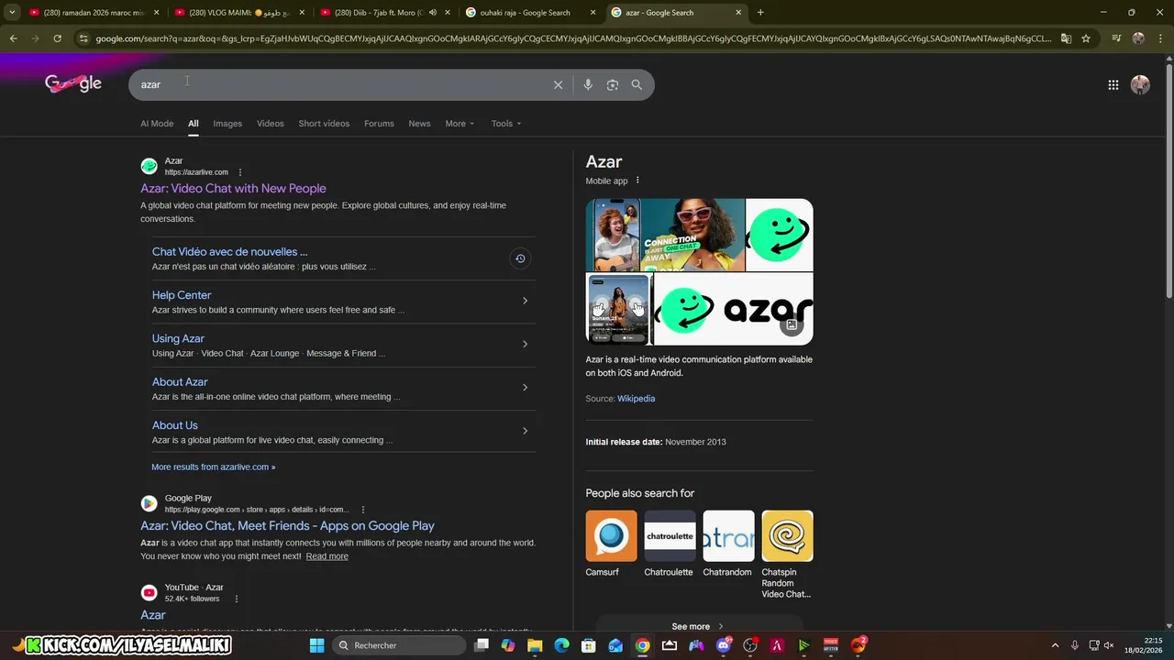Open the Tools dropdown
This screenshot has width=1174, height=660.
click(x=505, y=124)
